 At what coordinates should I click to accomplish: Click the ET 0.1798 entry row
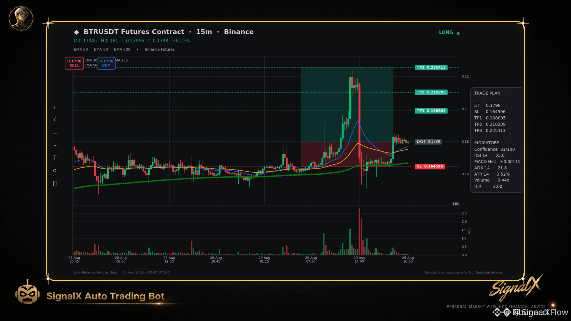(487, 106)
